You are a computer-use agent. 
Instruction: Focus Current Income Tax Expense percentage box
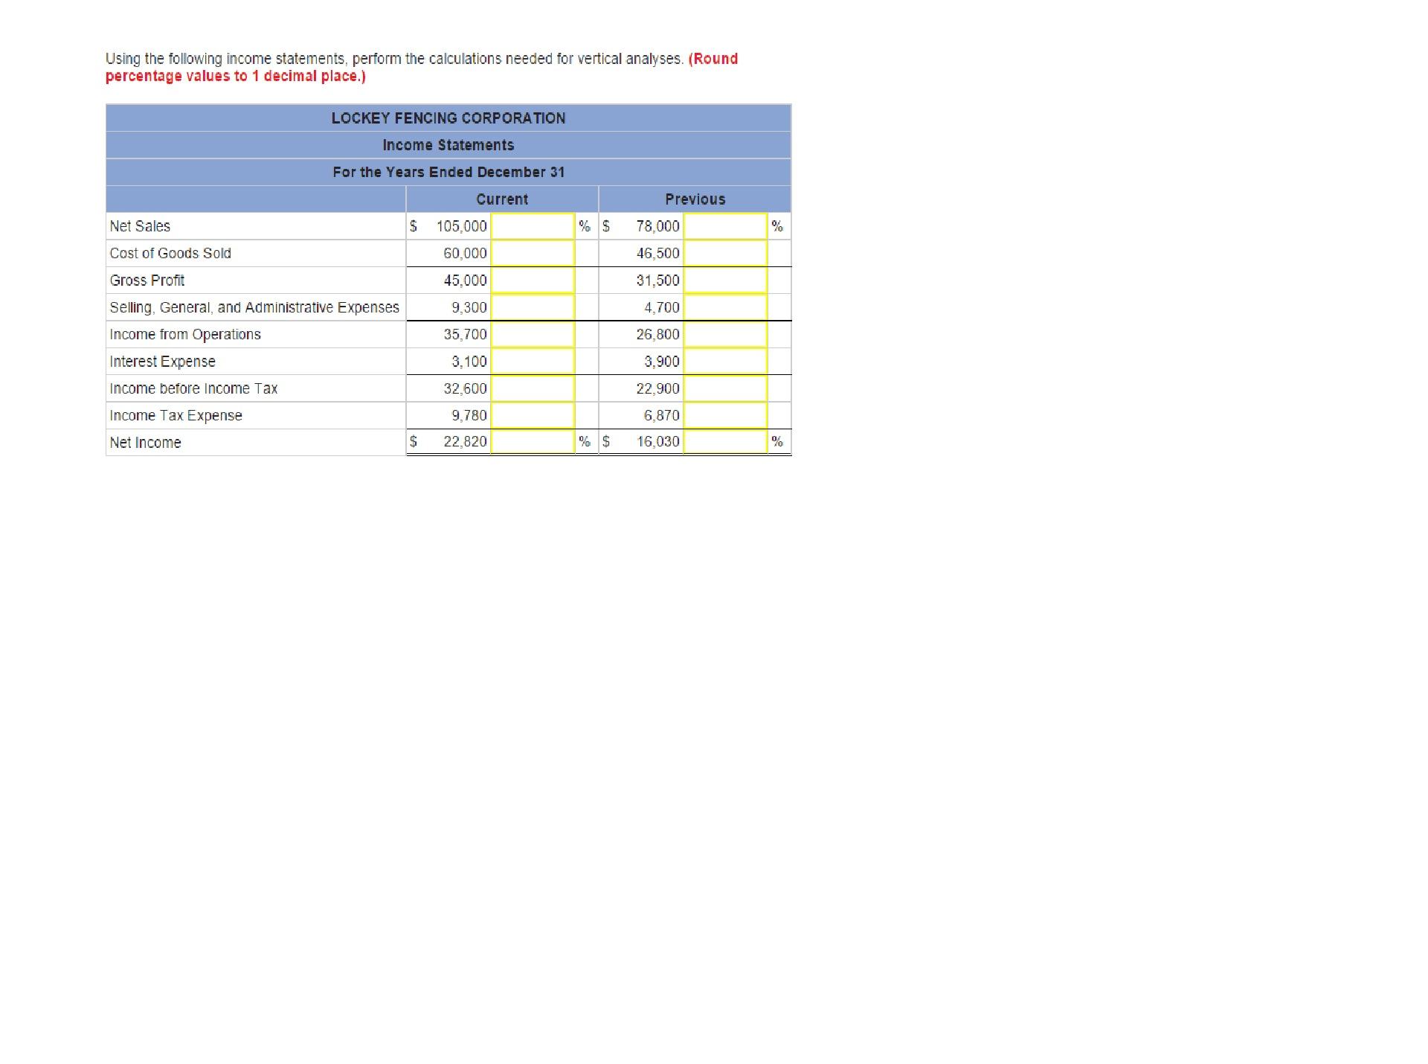(533, 415)
